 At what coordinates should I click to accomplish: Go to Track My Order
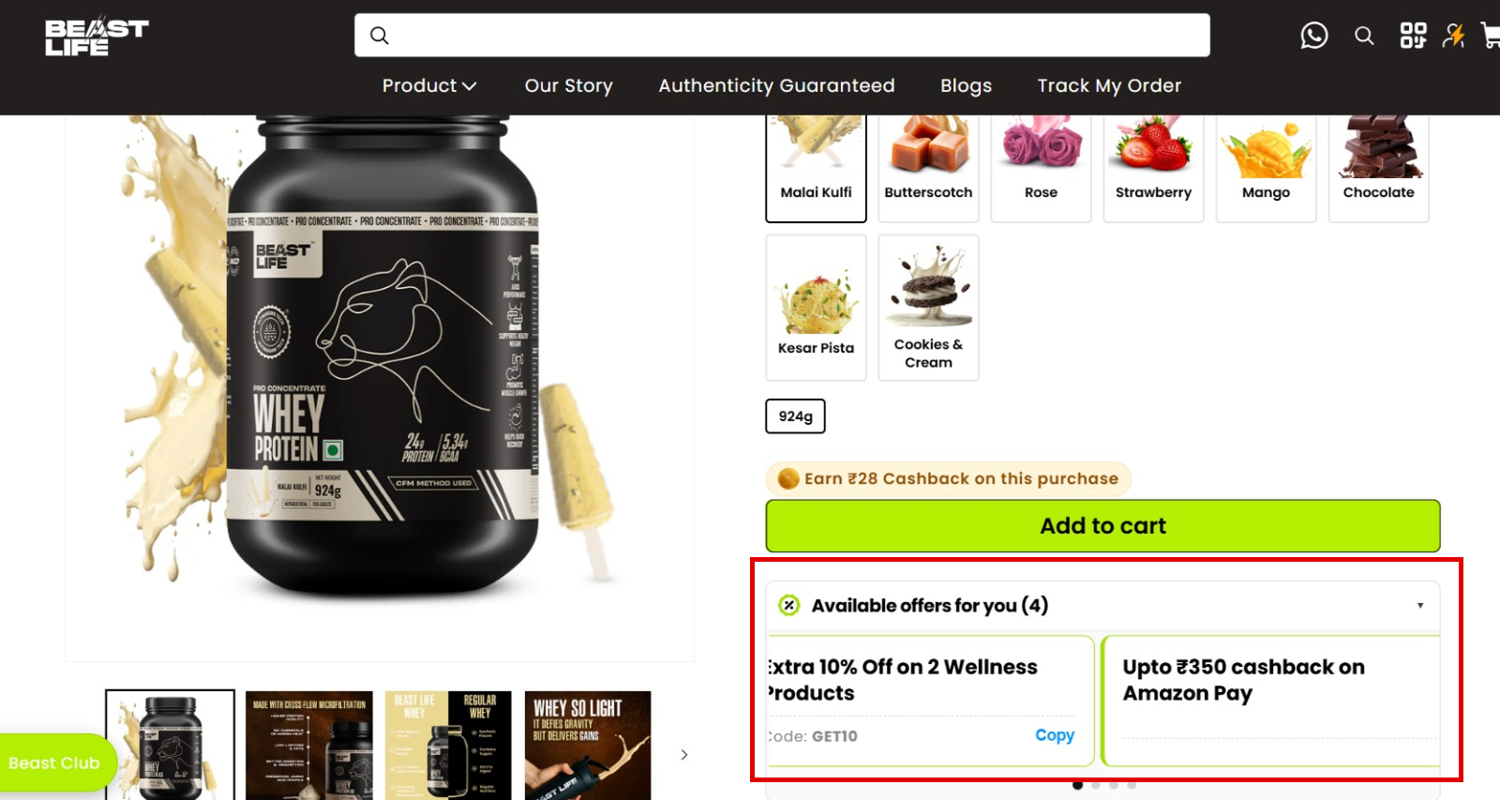[x=1109, y=85]
